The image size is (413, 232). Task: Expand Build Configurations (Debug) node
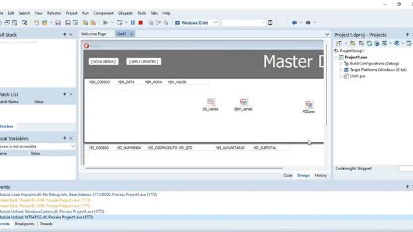click(341, 64)
